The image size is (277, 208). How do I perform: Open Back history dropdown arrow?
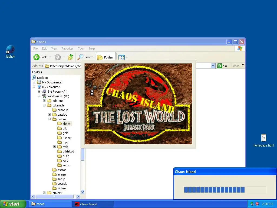pos(50,57)
